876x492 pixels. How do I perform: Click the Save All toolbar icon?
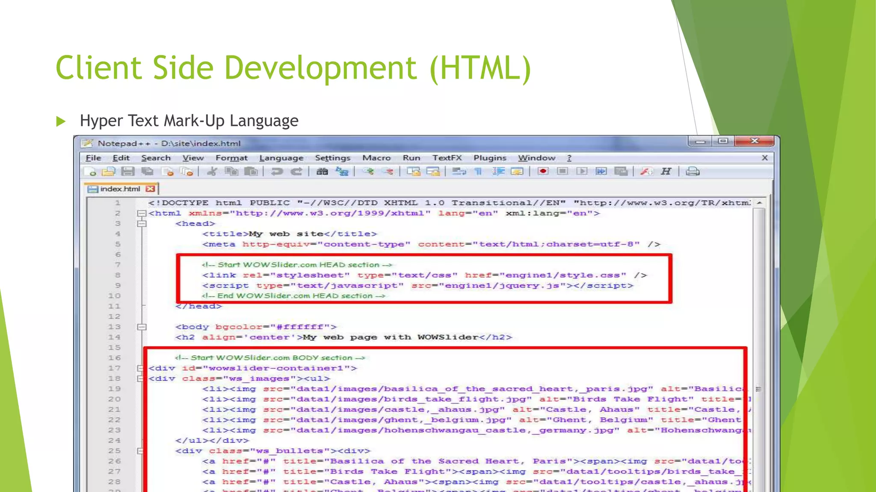click(x=148, y=172)
